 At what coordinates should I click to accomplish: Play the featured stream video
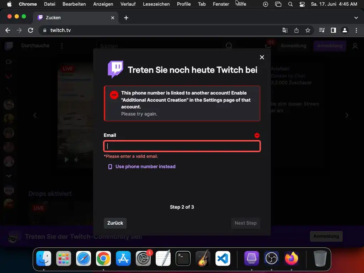click(66, 160)
